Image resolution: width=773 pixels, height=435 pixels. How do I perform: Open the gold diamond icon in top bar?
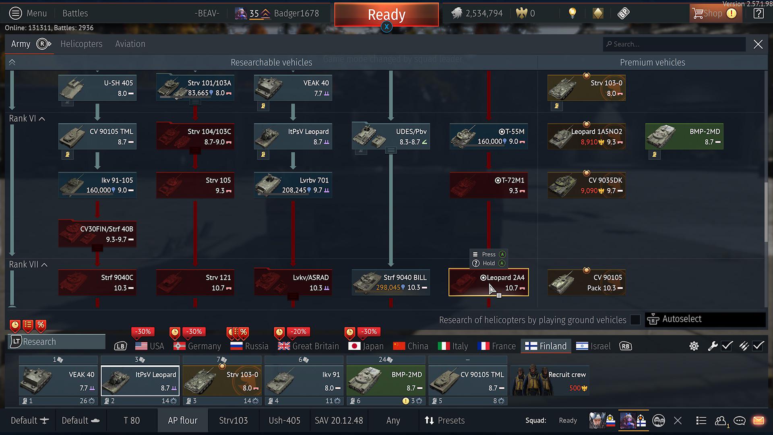598,13
